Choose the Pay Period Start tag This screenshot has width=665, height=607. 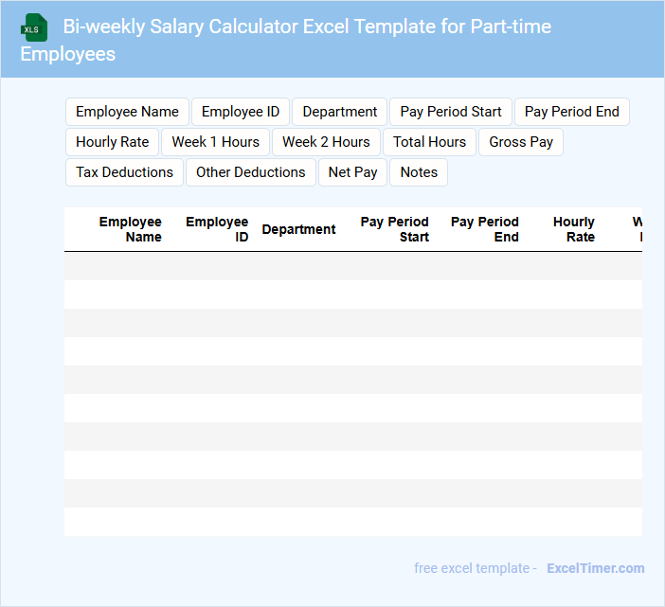click(x=451, y=112)
